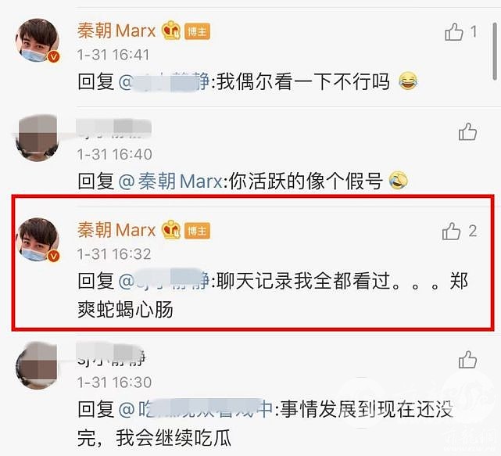Click crown badge on 16:32 秦朝Marx comment
Image resolution: width=501 pixels, height=456 pixels.
[x=171, y=230]
